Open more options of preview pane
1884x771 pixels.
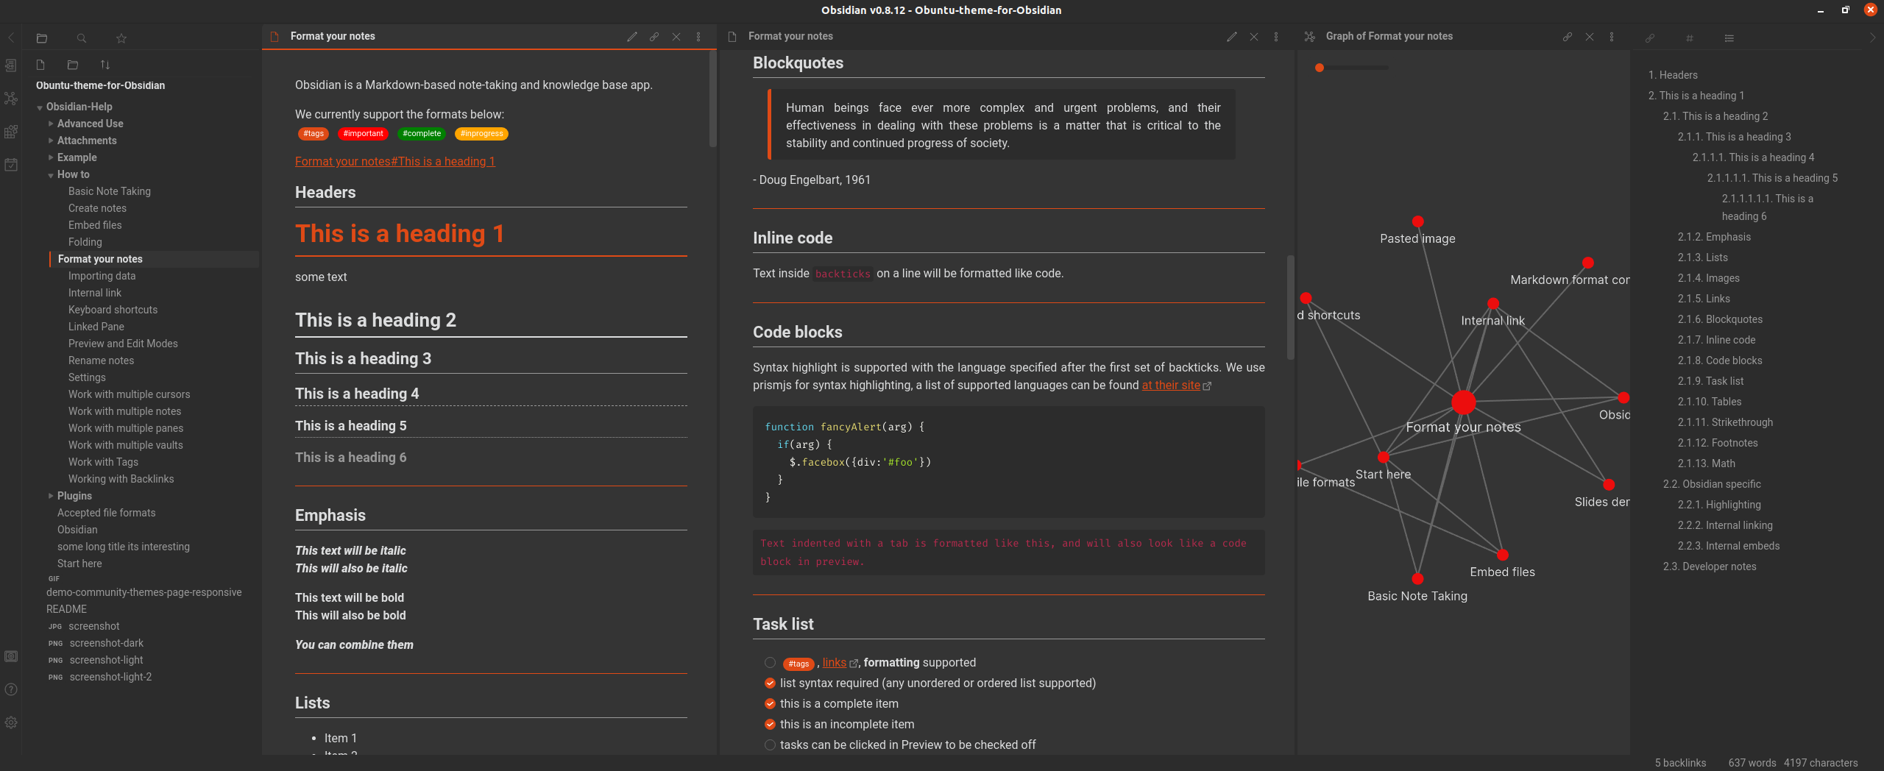[x=1276, y=37]
